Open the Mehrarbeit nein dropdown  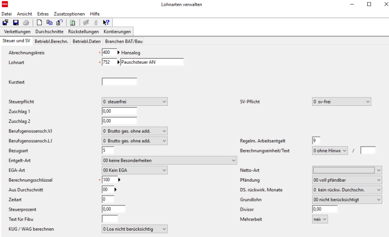point(320,219)
